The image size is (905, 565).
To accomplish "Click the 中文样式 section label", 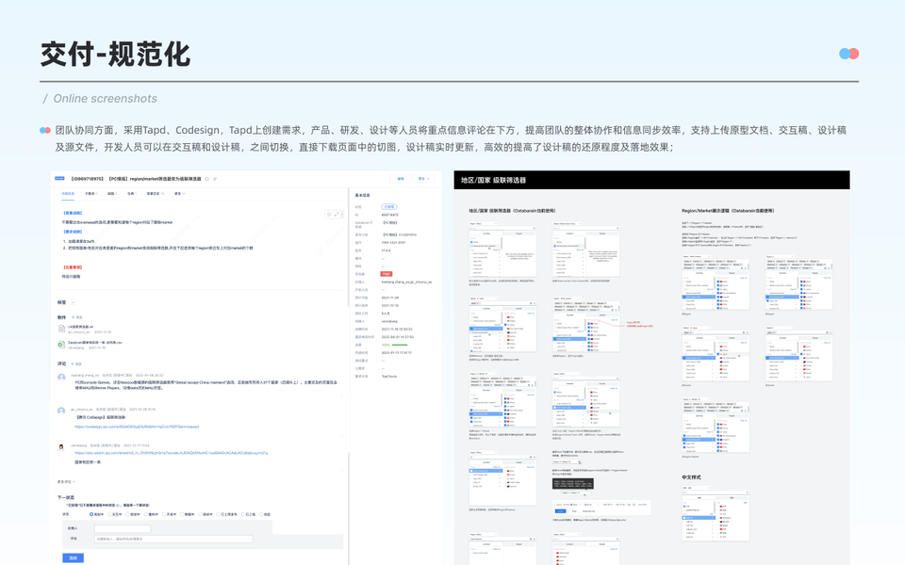I will coord(691,477).
